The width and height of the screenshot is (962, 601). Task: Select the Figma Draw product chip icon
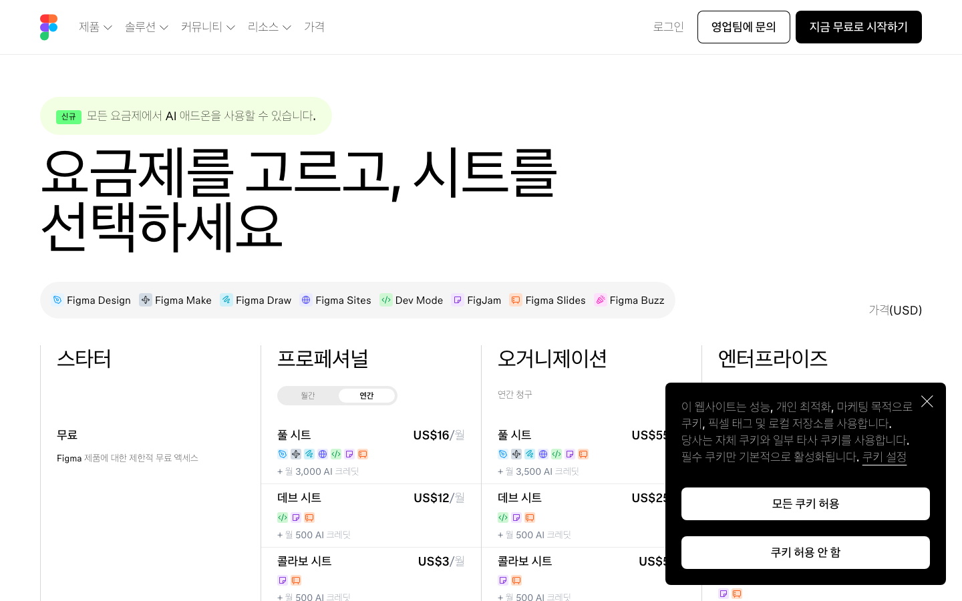click(226, 300)
